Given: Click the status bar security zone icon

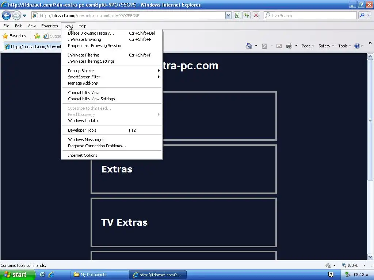Looking at the screenshot, I should point(328,265).
